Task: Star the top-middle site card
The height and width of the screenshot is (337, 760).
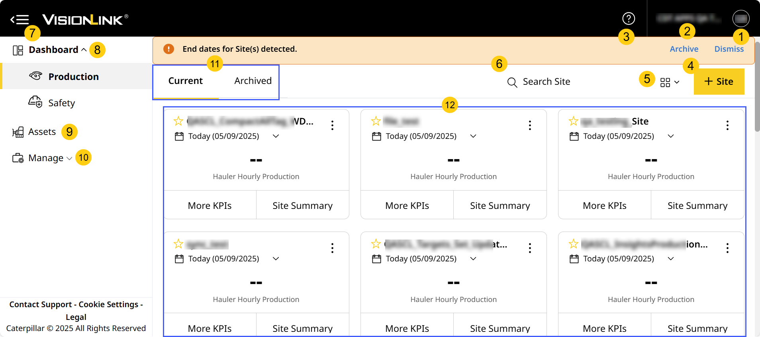Action: [x=376, y=121]
